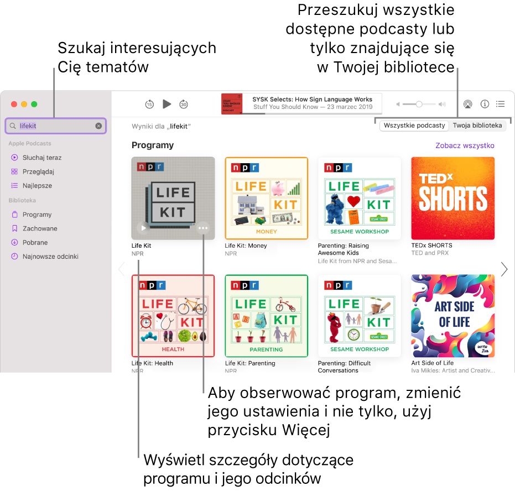Screen dimensions: 515x491
Task: Switch to Twoja biblioteka tab
Action: pos(477,126)
